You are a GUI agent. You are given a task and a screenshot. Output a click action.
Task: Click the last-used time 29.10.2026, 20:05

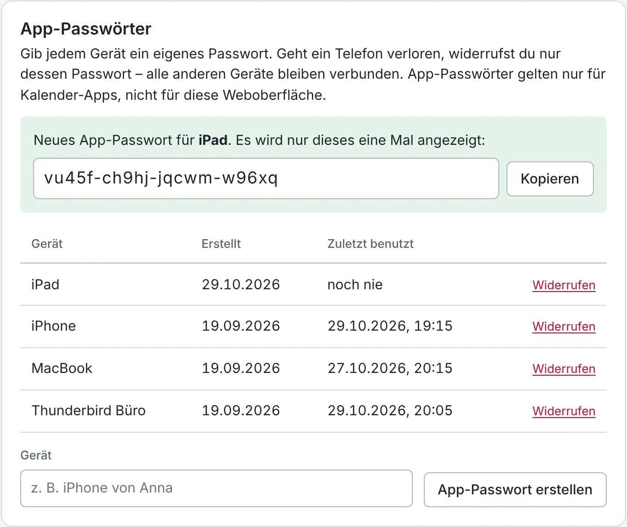[x=390, y=411]
